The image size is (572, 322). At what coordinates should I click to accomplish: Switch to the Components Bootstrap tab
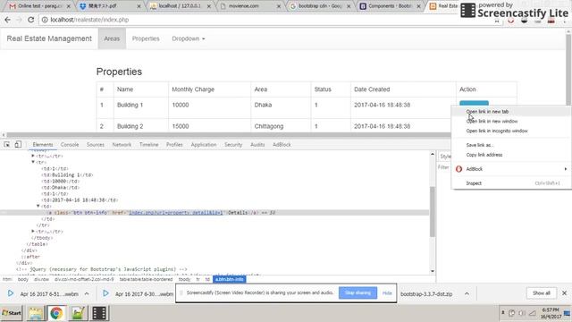(390, 6)
